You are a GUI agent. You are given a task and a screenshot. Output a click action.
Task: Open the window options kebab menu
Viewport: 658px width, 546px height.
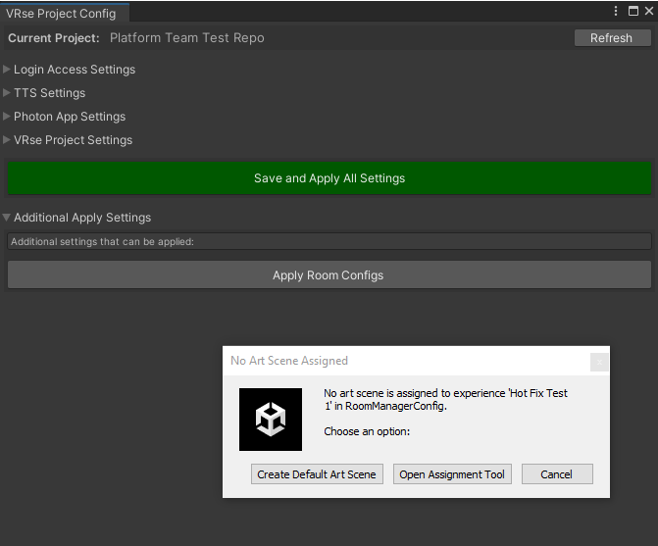pyautogui.click(x=616, y=12)
